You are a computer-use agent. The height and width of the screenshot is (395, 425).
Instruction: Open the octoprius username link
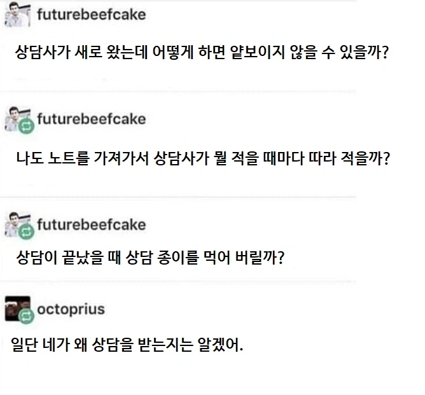pos(71,310)
